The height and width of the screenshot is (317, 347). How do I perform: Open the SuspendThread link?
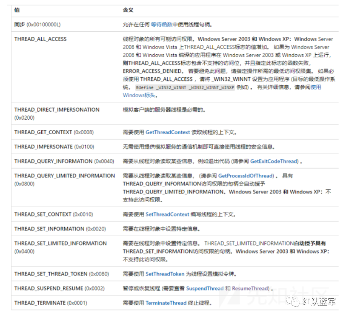click(x=205, y=288)
